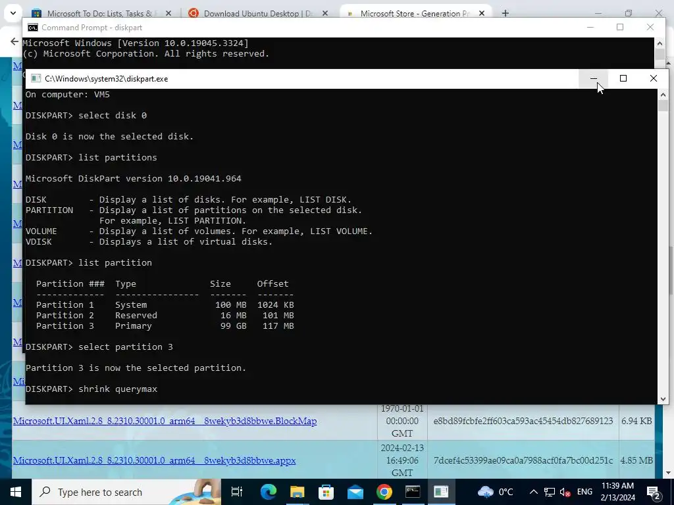Click the Command Prompt title bar icon
This screenshot has height=505, width=674.
33,28
